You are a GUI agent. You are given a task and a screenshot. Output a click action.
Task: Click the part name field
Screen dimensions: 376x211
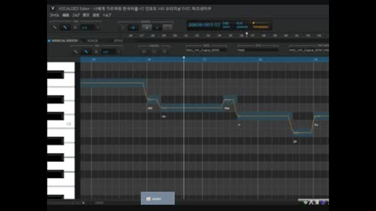tap(309, 50)
